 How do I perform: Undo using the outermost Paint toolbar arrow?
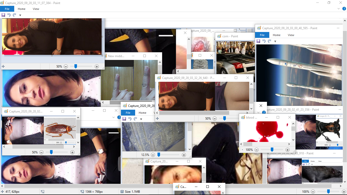pos(9,15)
